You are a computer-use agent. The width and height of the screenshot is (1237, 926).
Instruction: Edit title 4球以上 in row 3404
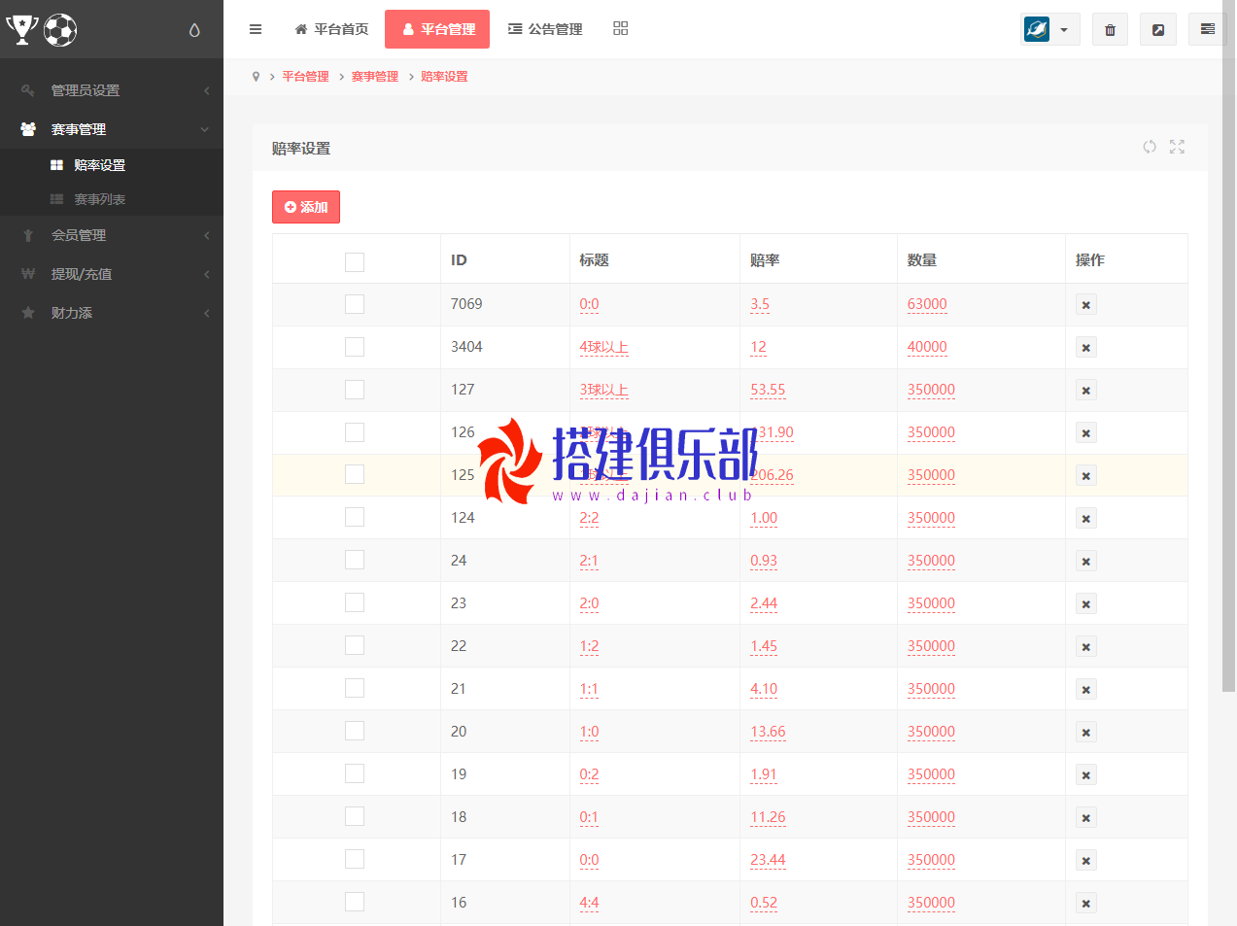click(603, 348)
